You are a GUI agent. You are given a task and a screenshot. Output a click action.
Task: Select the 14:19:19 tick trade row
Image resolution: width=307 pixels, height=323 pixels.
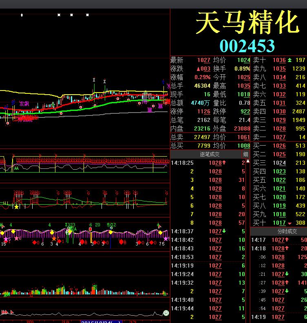coord(208,266)
